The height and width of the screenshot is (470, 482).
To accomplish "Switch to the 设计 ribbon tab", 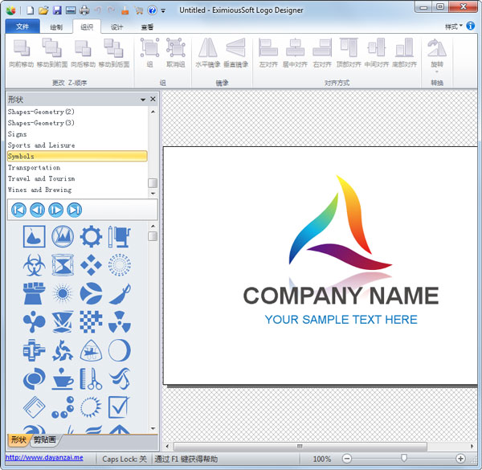I will coord(116,27).
